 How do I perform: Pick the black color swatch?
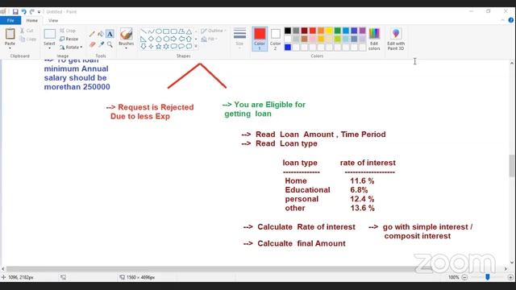(x=288, y=31)
